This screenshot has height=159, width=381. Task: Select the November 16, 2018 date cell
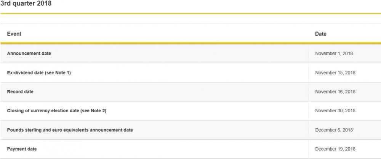[335, 92]
